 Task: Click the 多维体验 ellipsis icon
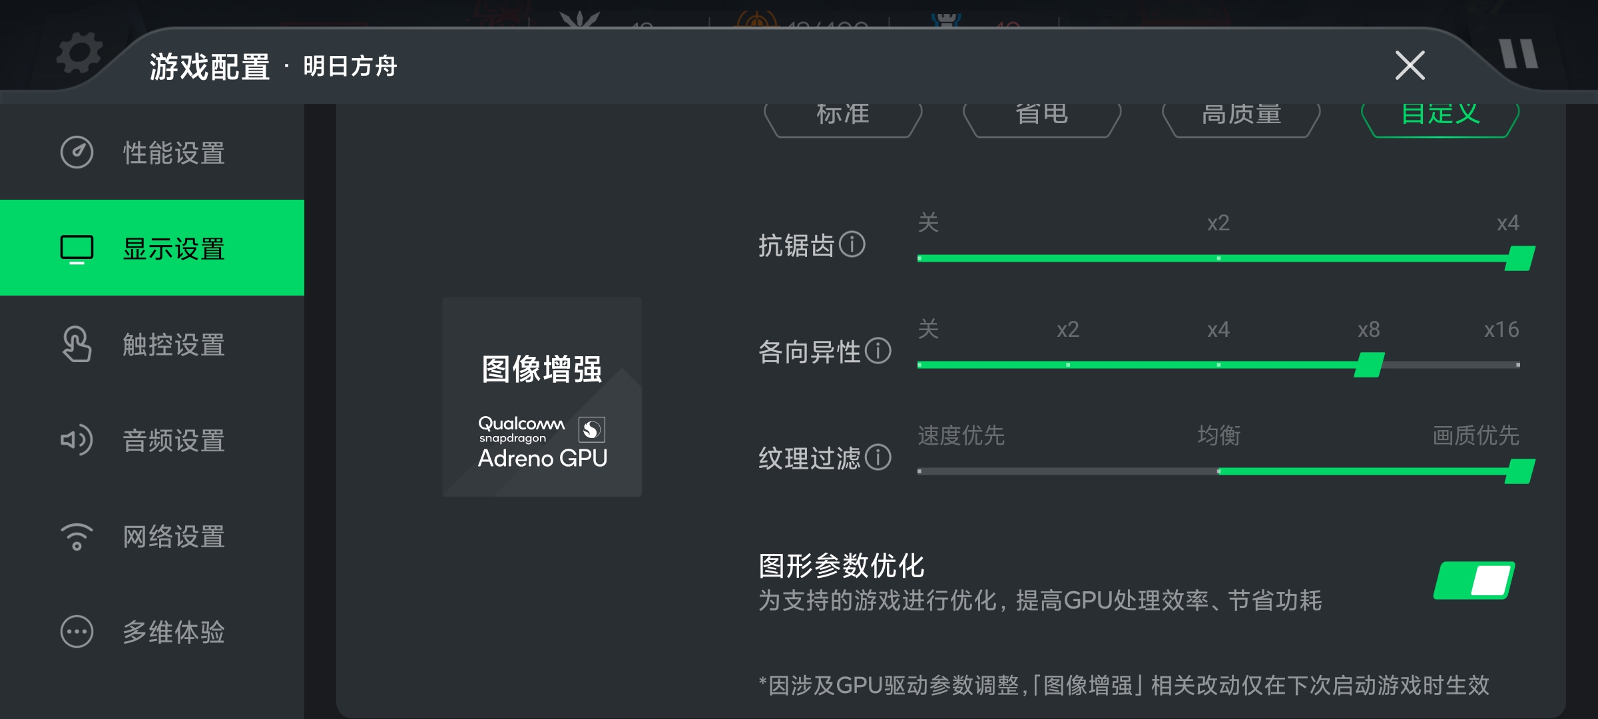tap(77, 632)
